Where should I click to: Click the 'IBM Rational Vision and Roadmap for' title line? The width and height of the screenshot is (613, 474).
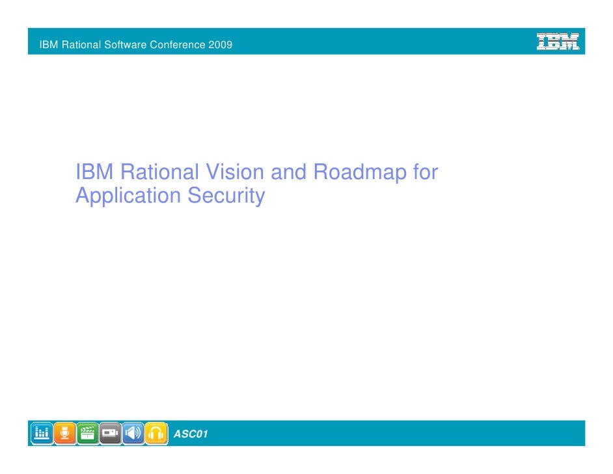click(x=256, y=172)
